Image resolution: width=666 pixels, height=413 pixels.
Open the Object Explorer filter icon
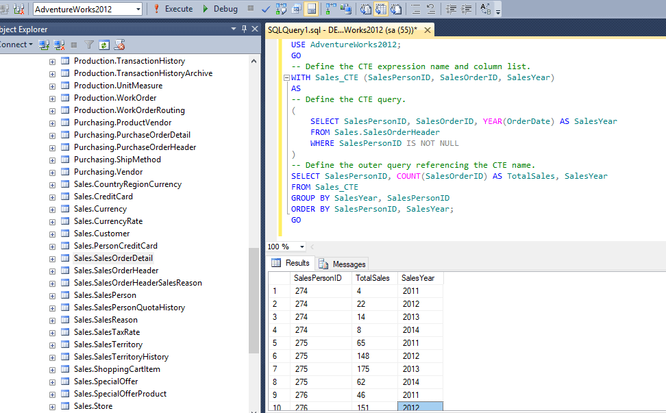click(x=89, y=44)
